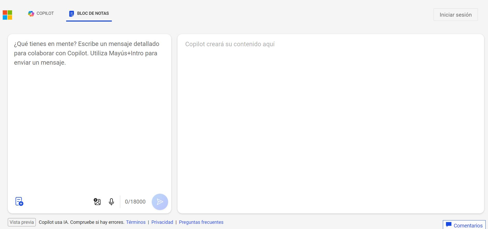The width and height of the screenshot is (488, 229).
Task: Activate the microphone voice input
Action: point(111,202)
